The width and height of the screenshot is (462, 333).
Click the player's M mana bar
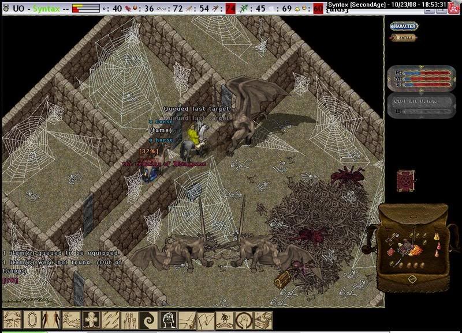click(x=426, y=79)
